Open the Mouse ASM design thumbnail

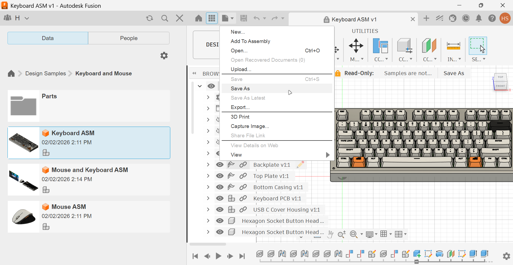coord(24,217)
